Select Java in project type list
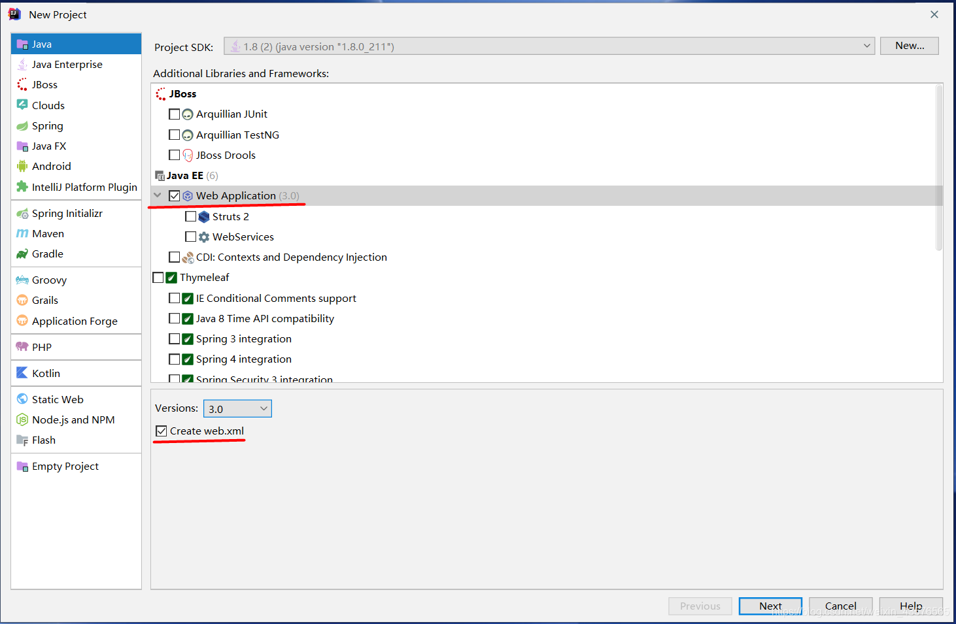The height and width of the screenshot is (624, 956). click(x=76, y=44)
